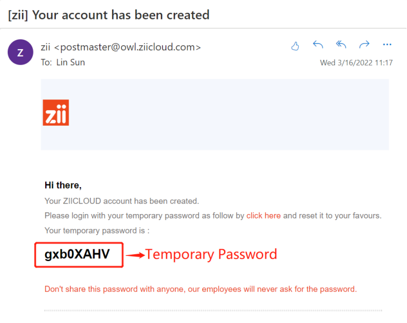This screenshot has height=323, width=407.
Task: Click the thumbs-up like icon
Action: pyautogui.click(x=295, y=46)
